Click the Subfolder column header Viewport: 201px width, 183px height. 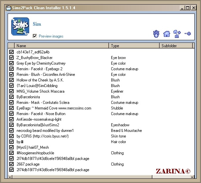coord(176,46)
